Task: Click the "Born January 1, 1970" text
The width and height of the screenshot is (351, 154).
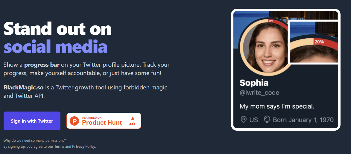Action: (x=303, y=120)
